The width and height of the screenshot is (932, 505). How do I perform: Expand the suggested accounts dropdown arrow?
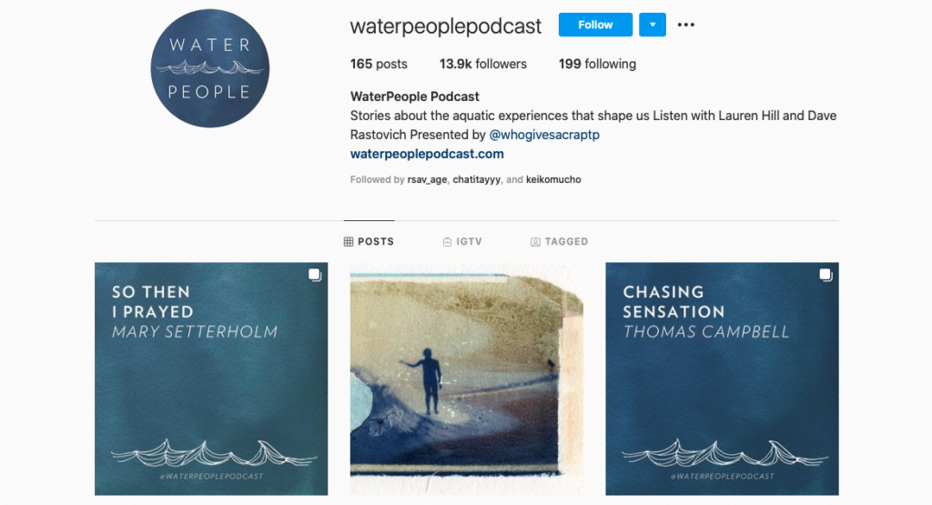(x=652, y=25)
